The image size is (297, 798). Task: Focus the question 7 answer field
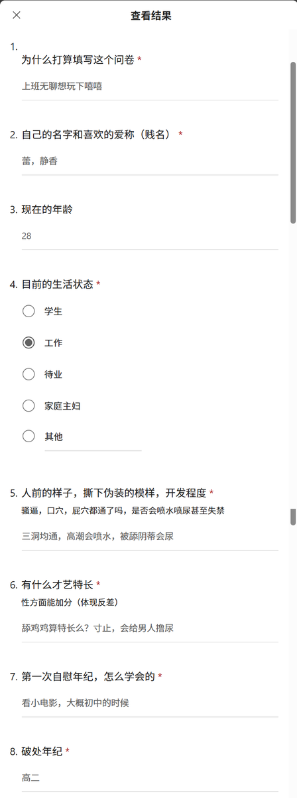tap(150, 703)
